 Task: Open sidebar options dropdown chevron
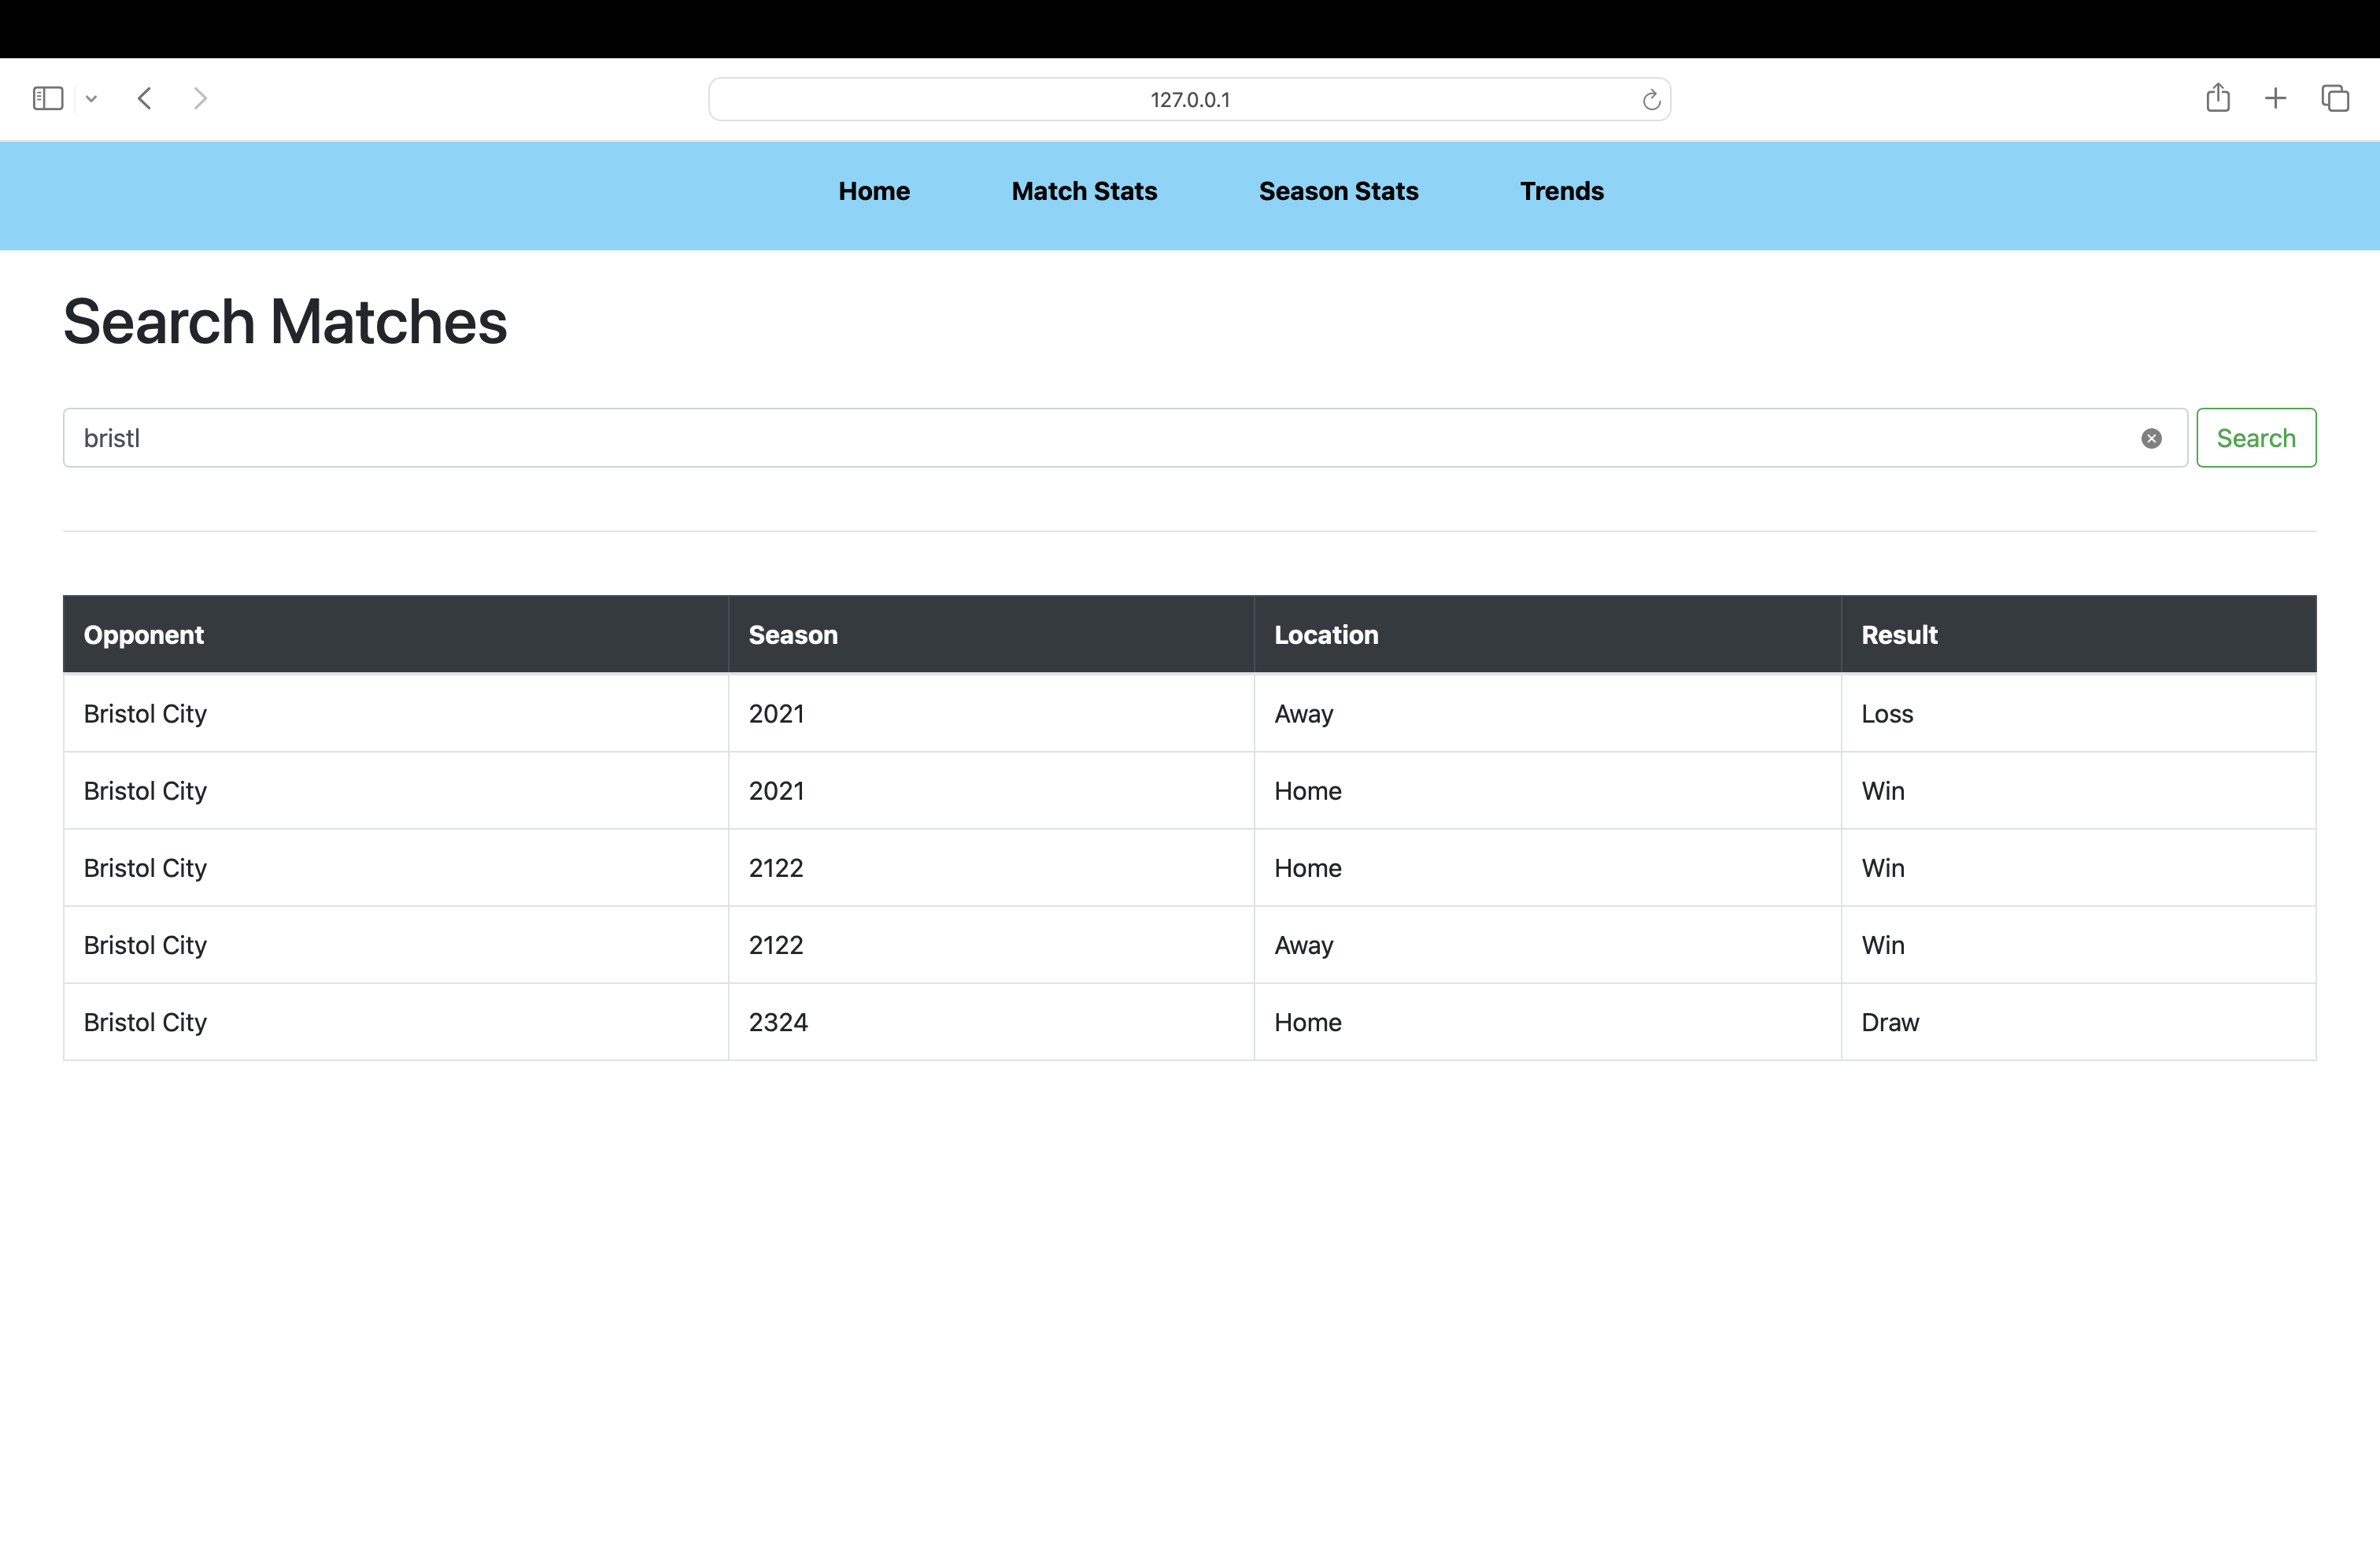coord(91,98)
